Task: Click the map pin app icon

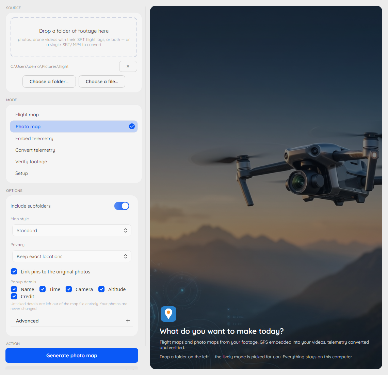Action: 168,314
